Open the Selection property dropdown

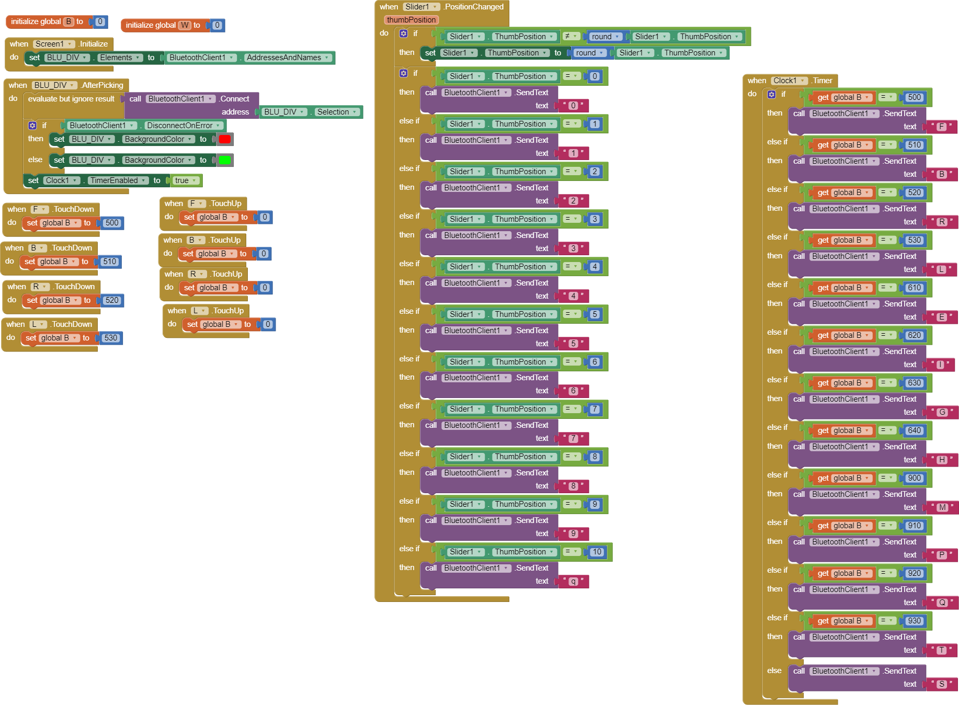337,112
